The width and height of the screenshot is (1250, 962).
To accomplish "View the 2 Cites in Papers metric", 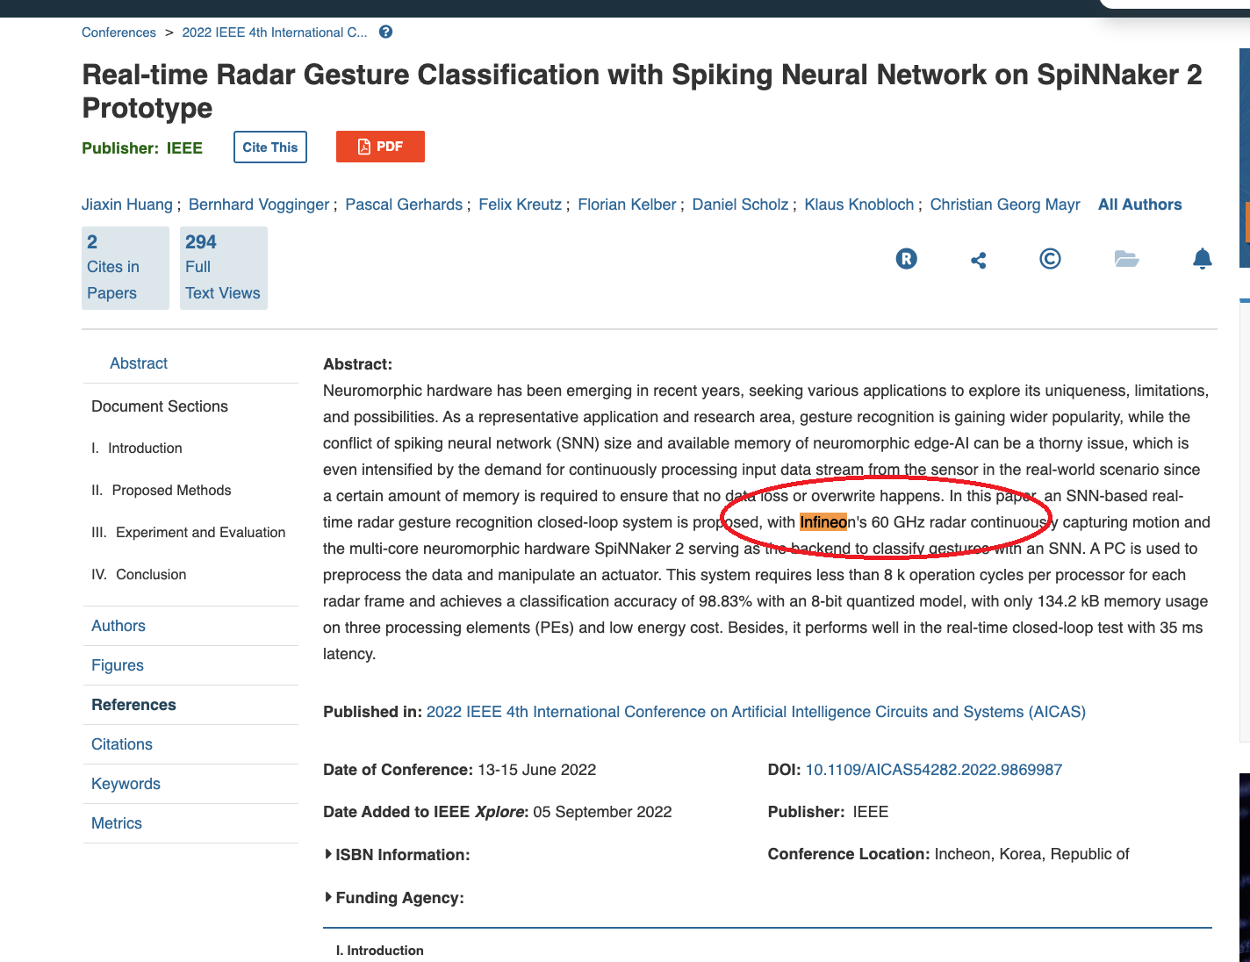I will (x=126, y=268).
